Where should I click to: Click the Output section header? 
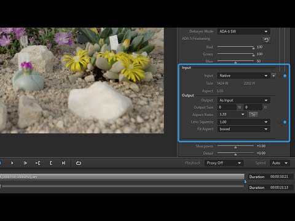(188, 96)
